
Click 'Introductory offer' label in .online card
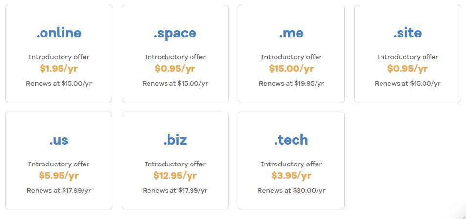59,57
